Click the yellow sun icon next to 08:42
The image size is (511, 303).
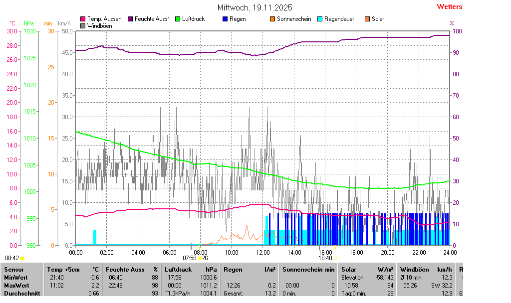pyautogui.click(x=22, y=258)
